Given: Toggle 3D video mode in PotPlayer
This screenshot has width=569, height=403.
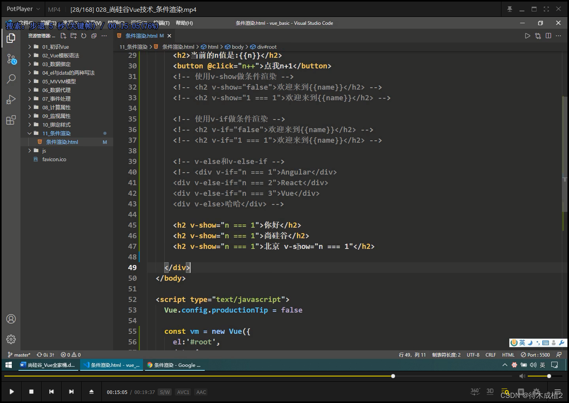Looking at the screenshot, I should (x=490, y=391).
